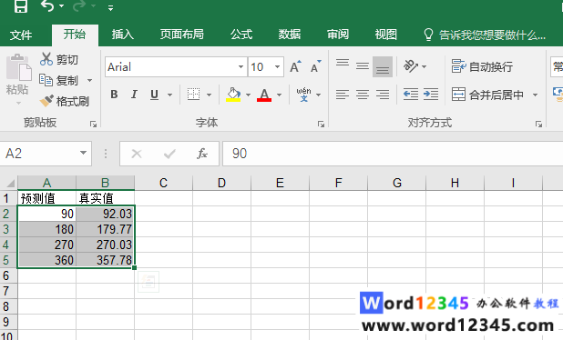Screen dimensions: 563x340
Task: Click the formula bar showing 90
Action: pyautogui.click(x=393, y=154)
